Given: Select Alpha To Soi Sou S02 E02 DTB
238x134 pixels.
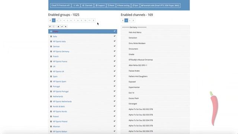Looking at the screenshot, I should [x=155, y=109].
